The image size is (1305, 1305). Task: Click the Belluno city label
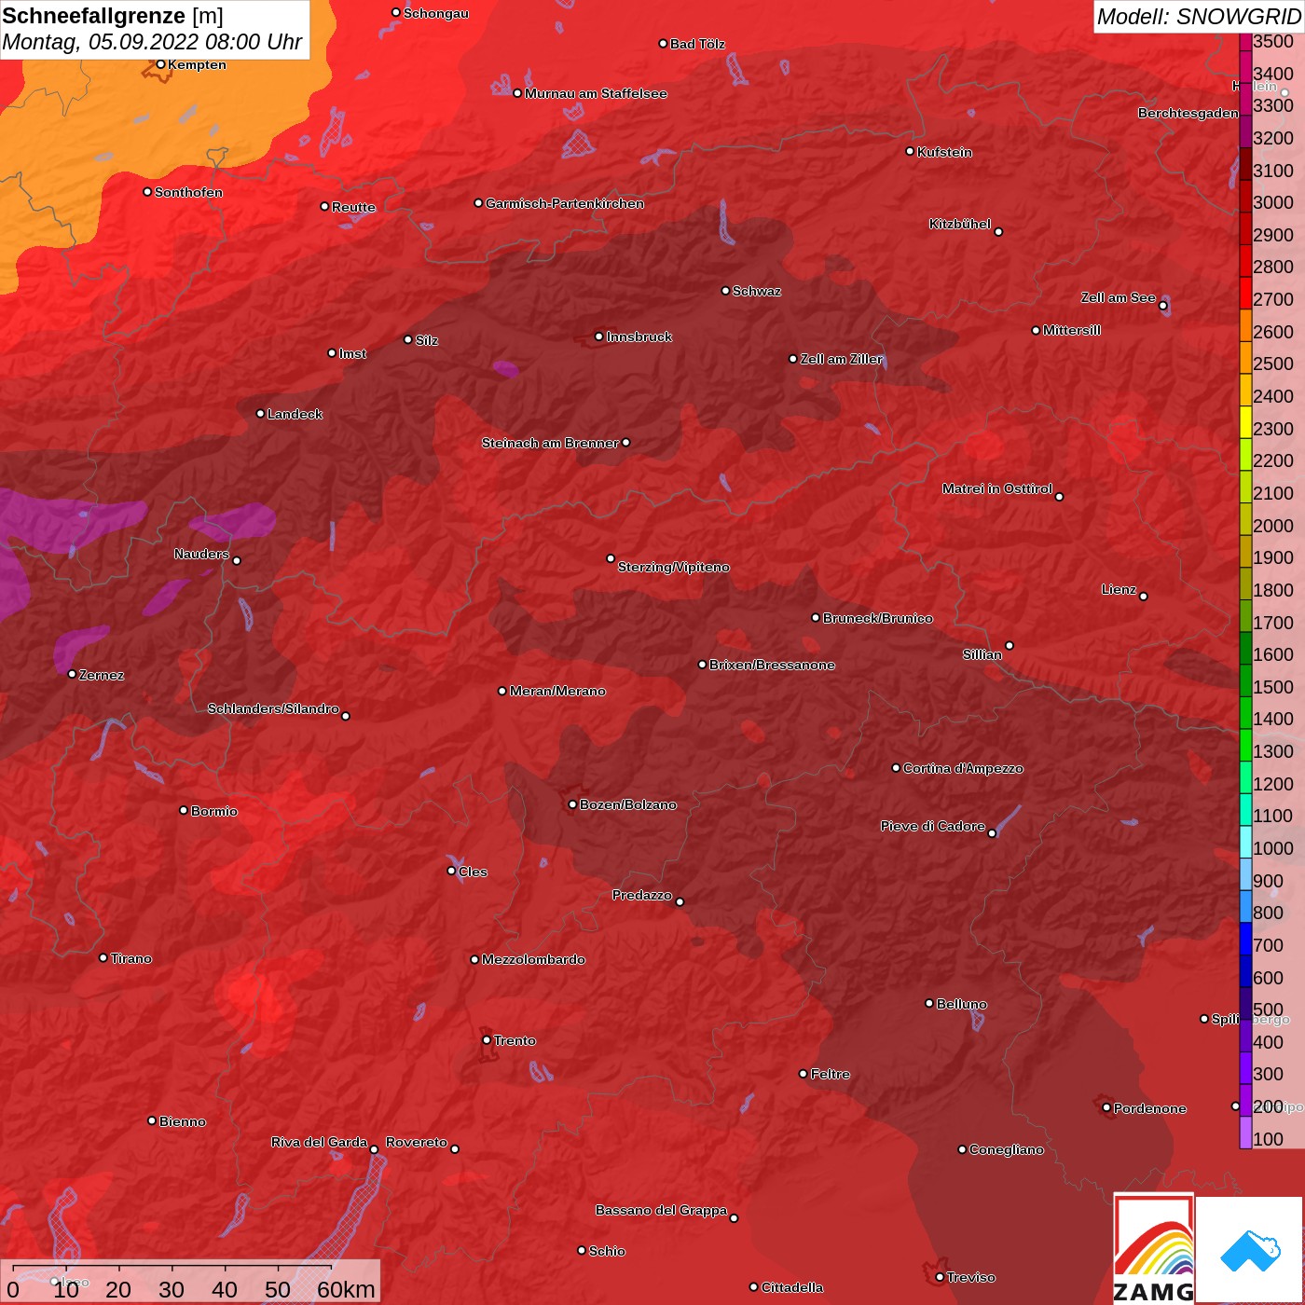[962, 1004]
